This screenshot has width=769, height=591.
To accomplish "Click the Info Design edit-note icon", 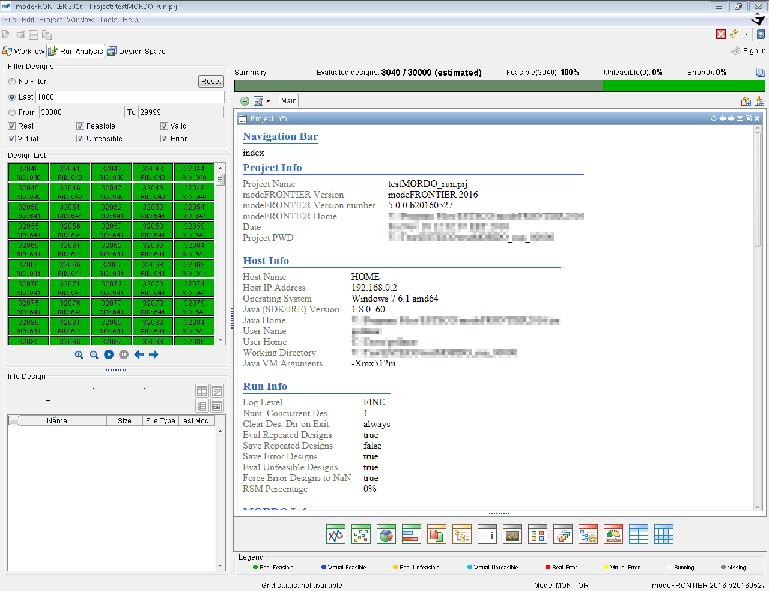I will pyautogui.click(x=217, y=391).
